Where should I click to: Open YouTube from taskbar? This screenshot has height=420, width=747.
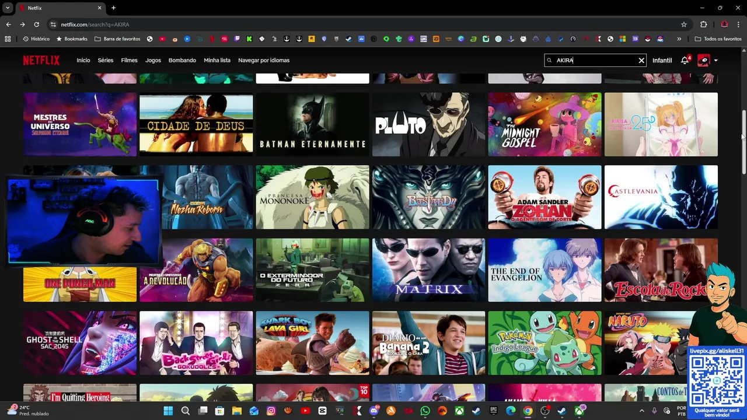click(x=305, y=411)
